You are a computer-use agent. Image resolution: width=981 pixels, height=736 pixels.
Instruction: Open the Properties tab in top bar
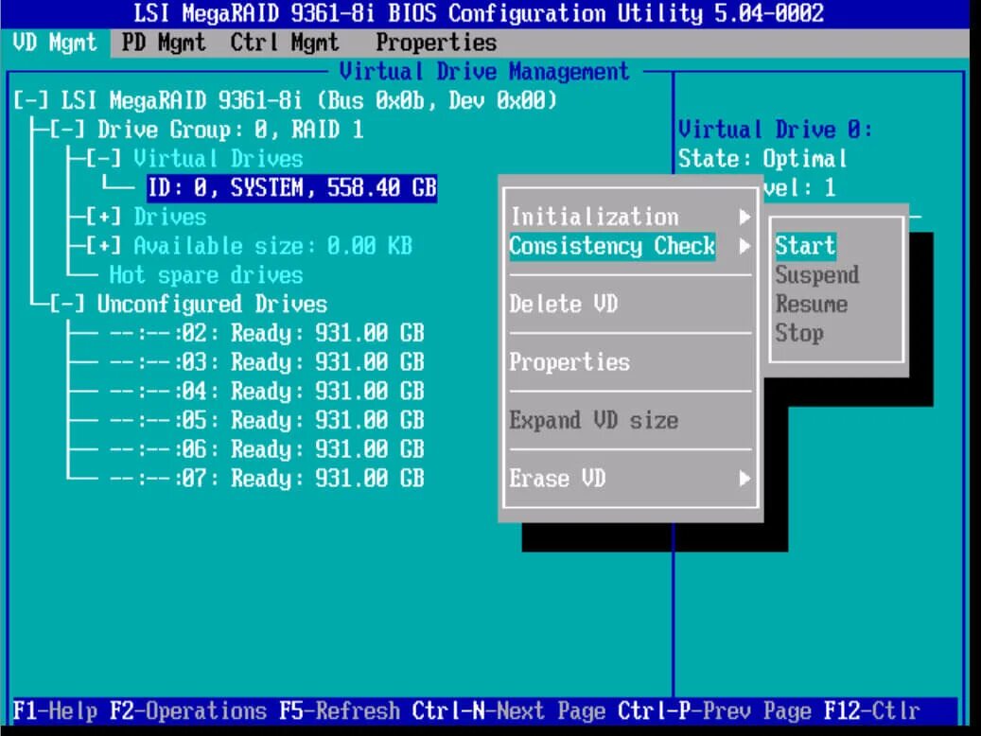[x=437, y=44]
